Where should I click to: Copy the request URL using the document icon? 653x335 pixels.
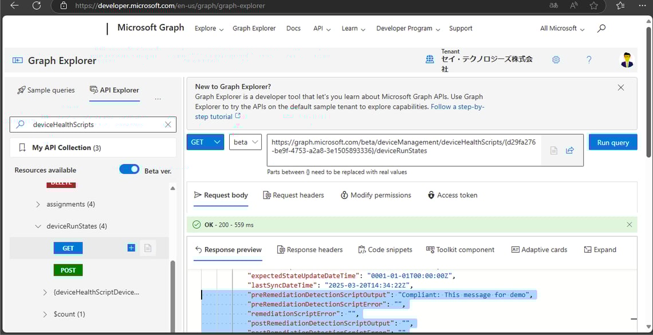(553, 150)
